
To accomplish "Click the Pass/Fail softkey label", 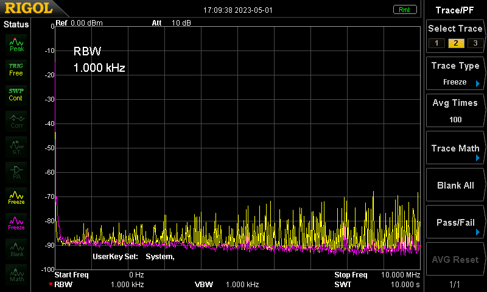I will click(455, 223).
